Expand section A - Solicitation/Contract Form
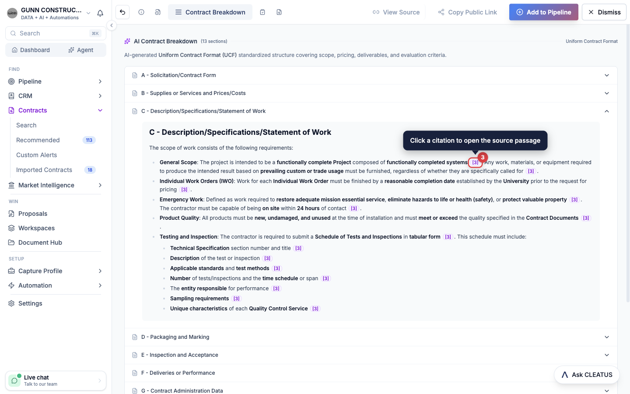 (371, 75)
